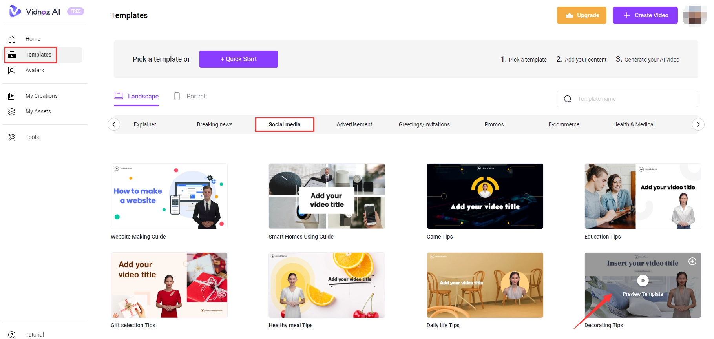The height and width of the screenshot is (339, 714).
Task: Select the Breaking news category
Action: [214, 124]
